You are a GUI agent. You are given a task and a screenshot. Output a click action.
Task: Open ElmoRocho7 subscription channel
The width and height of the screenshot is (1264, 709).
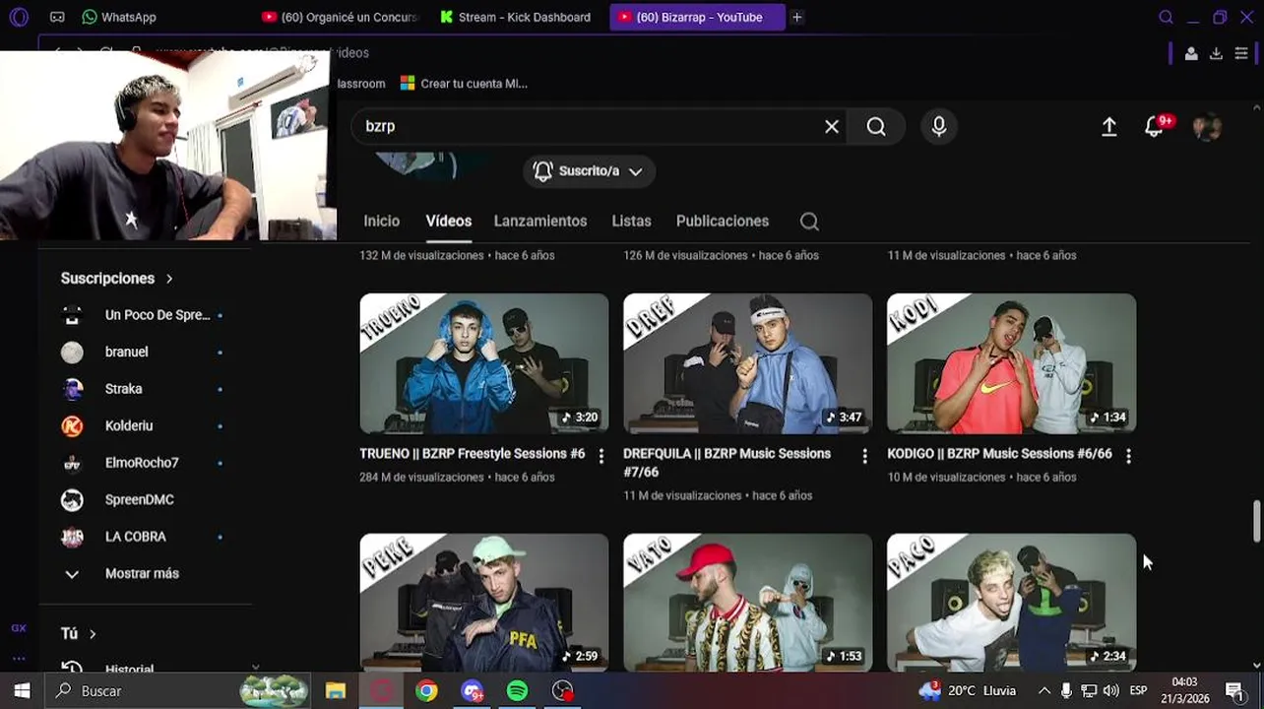(x=141, y=463)
